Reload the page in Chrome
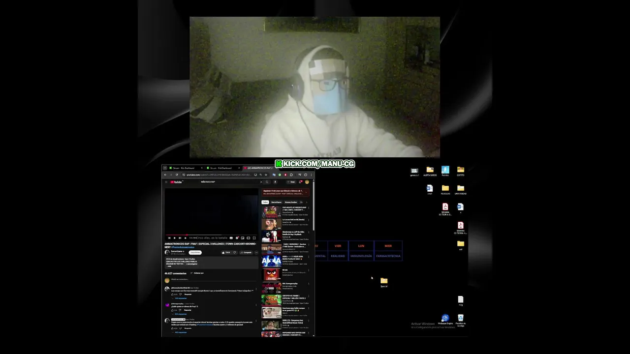This screenshot has height=354, width=630. click(x=177, y=175)
